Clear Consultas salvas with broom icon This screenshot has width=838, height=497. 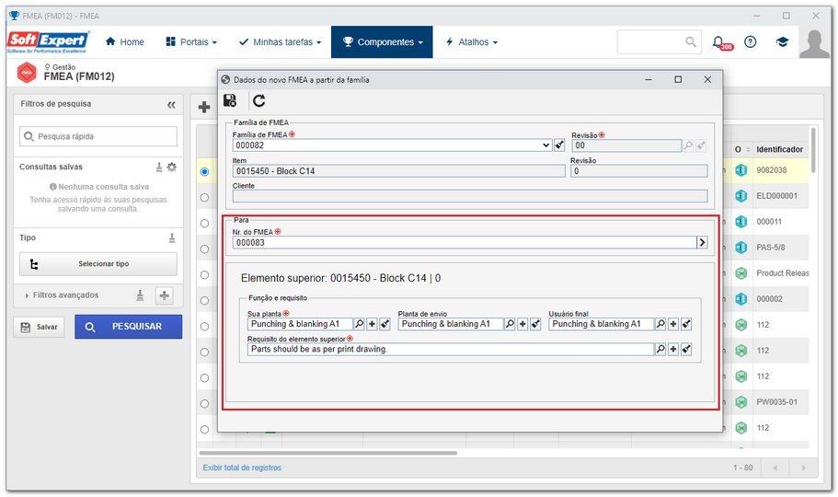click(159, 167)
